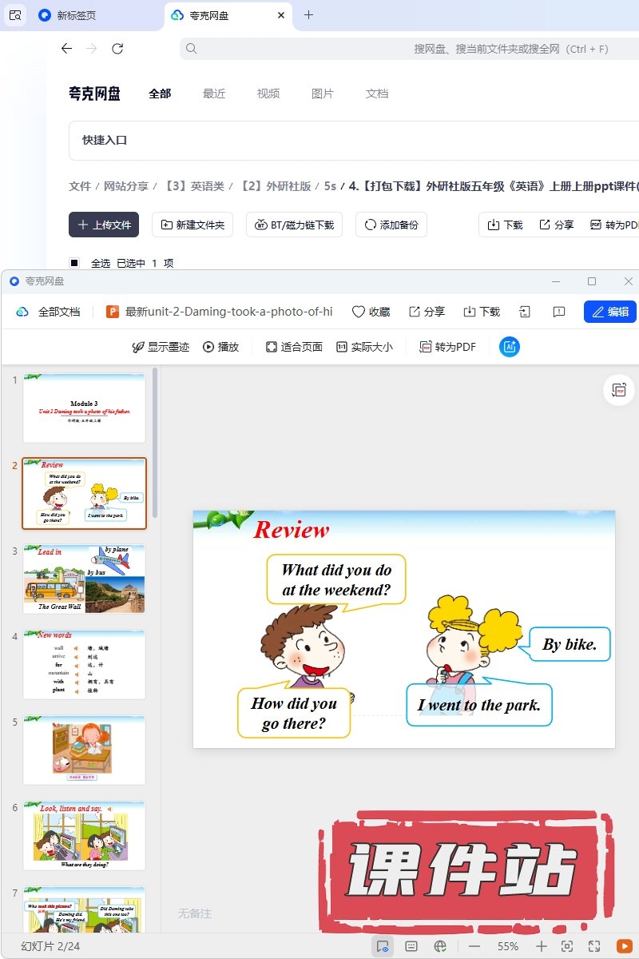Click the blue 编辑 button
Viewport: 639px width, 959px height.
[x=609, y=312]
